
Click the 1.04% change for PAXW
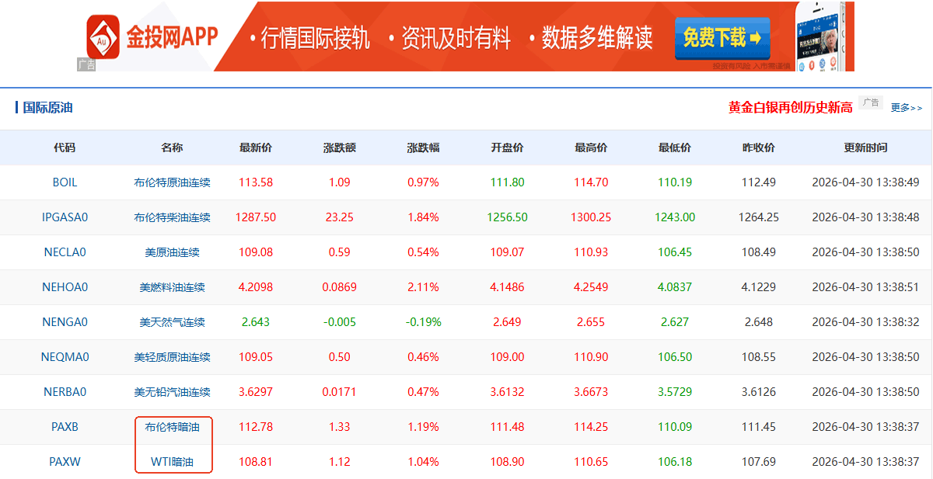[x=423, y=462]
